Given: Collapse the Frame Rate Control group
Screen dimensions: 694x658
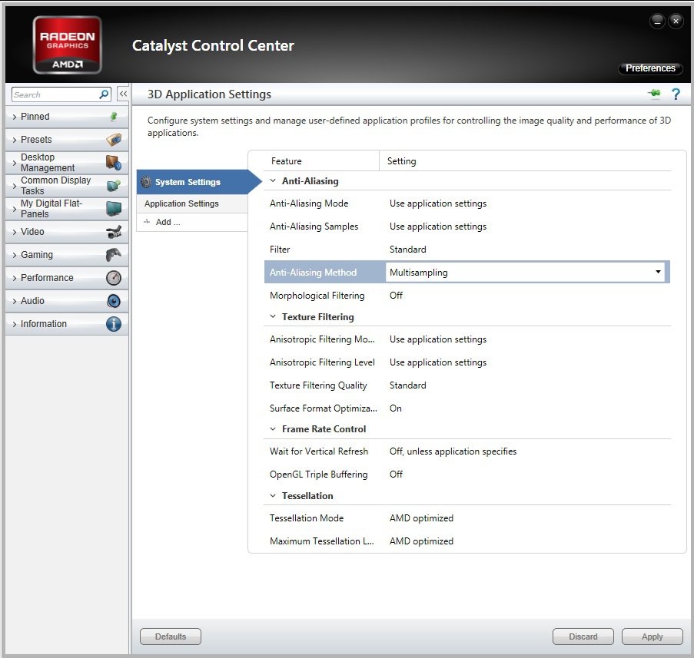Looking at the screenshot, I should click(273, 429).
